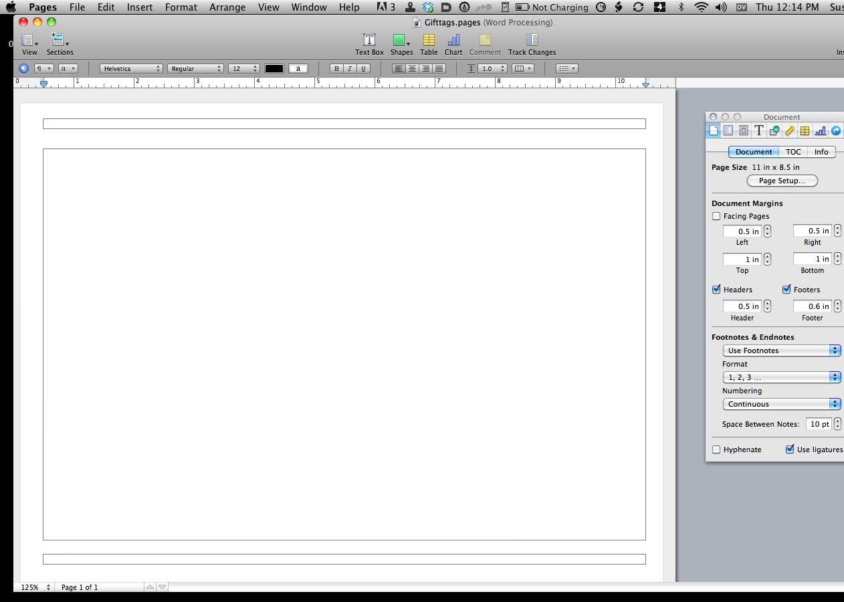Go to next page arrow
The image size is (844, 602).
coord(162,587)
